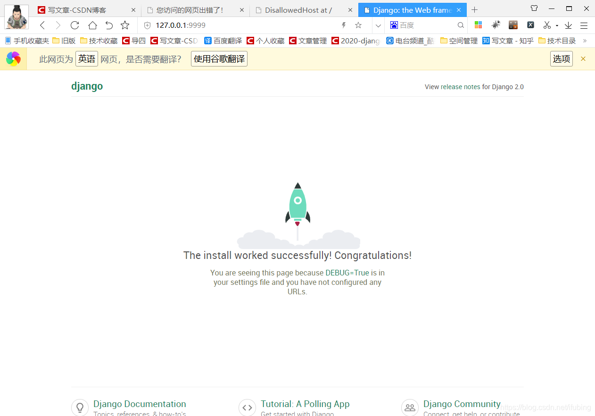595x416 pixels.
Task: Close the DisallowedHost at / tab
Action: (x=350, y=10)
